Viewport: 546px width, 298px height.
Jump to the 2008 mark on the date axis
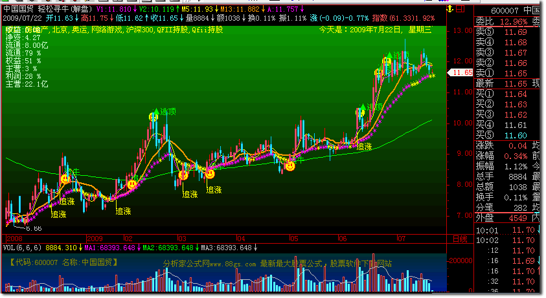coord(14,239)
